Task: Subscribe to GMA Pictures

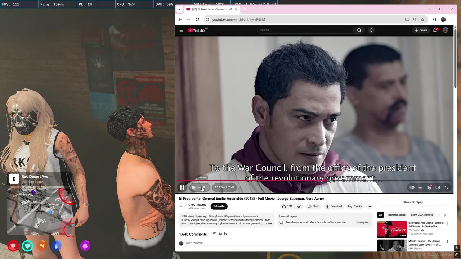Action: pos(219,206)
